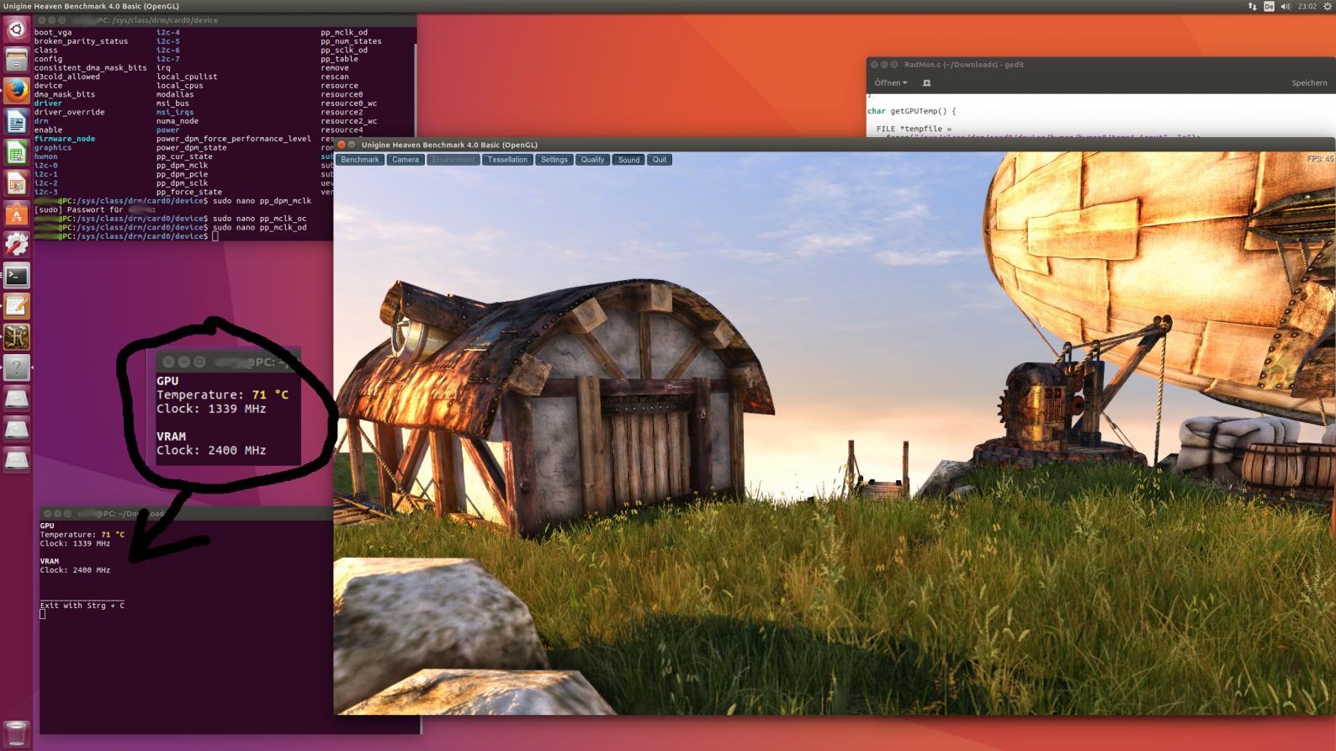
Task: Click the 'char getGPUTemp() {' line in gedit
Action: pos(911,111)
